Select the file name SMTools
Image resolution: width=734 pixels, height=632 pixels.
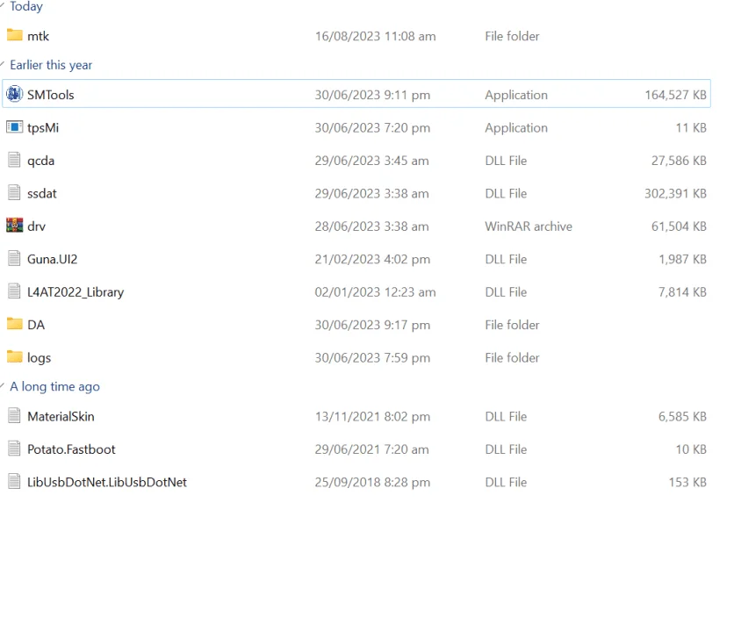pos(51,95)
